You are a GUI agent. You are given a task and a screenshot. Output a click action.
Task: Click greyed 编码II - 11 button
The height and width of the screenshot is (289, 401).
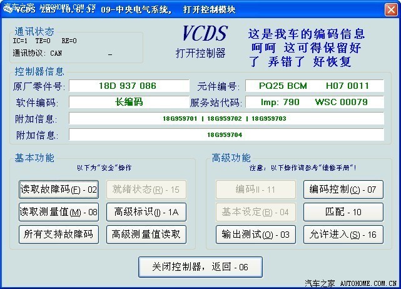[x=256, y=190]
